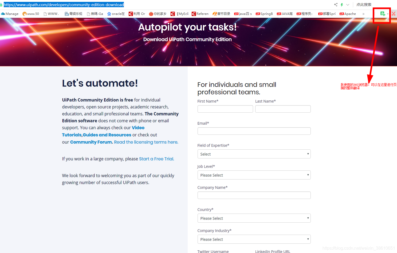The image size is (397, 253).
Task: Open the 利用 Or bookmark
Action: (x=137, y=14)
